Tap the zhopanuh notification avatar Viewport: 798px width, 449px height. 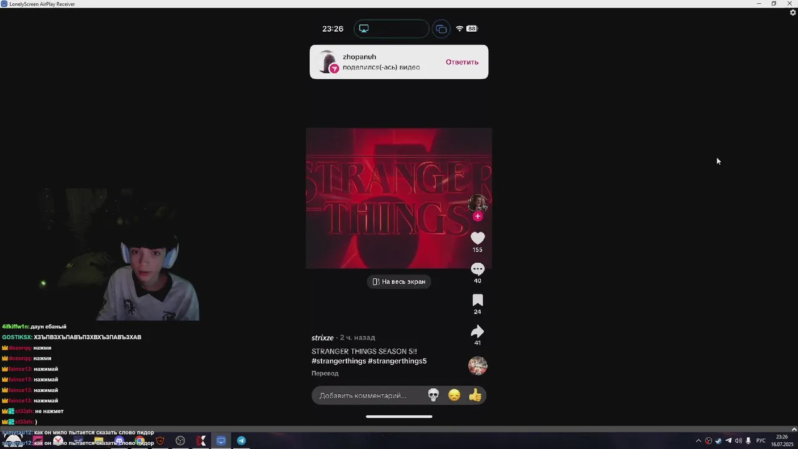327,62
